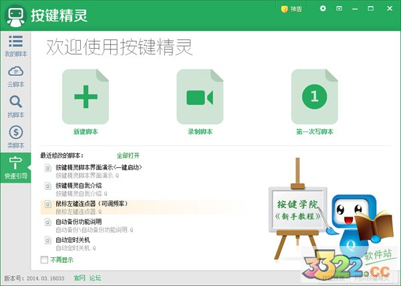Open script 鼠标左键连点器（可调频率）
Screen dimensions: 401x286
(x=92, y=203)
